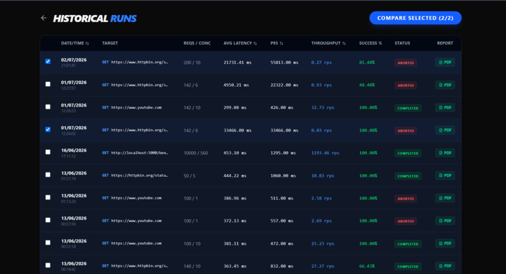Click the 386.96 ms latency value
506x274 pixels.
click(x=235, y=199)
